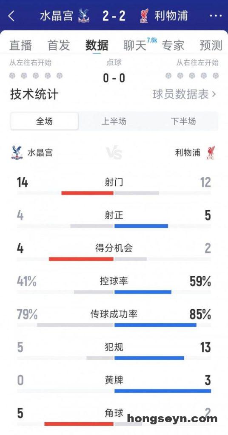Tap the blue 控球率 possession bar
The height and width of the screenshot is (435, 228).
coord(143,292)
